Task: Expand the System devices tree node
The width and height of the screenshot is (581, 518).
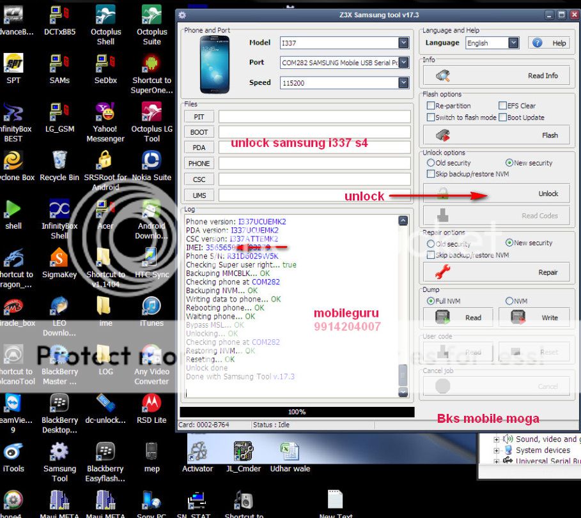Action: (496, 450)
